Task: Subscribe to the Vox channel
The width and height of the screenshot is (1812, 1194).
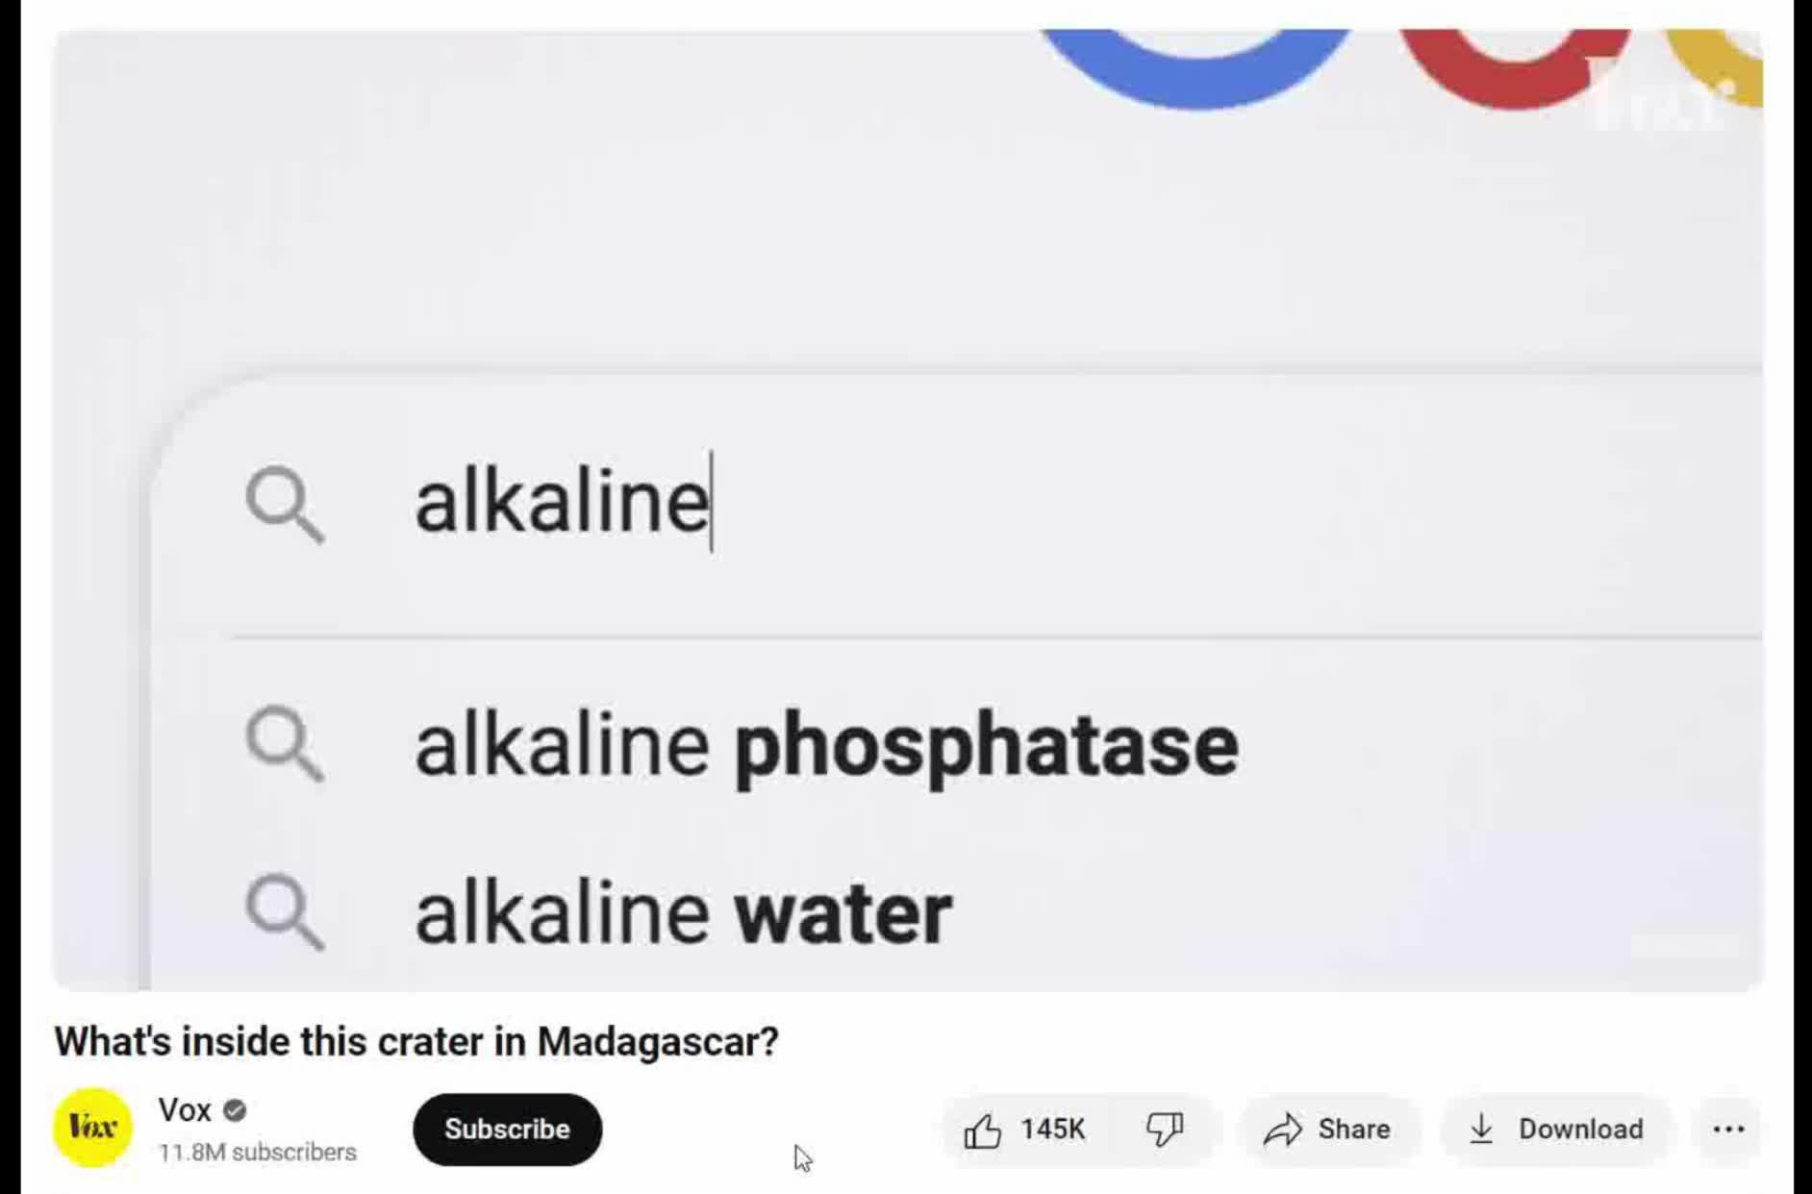Action: pyautogui.click(x=507, y=1130)
